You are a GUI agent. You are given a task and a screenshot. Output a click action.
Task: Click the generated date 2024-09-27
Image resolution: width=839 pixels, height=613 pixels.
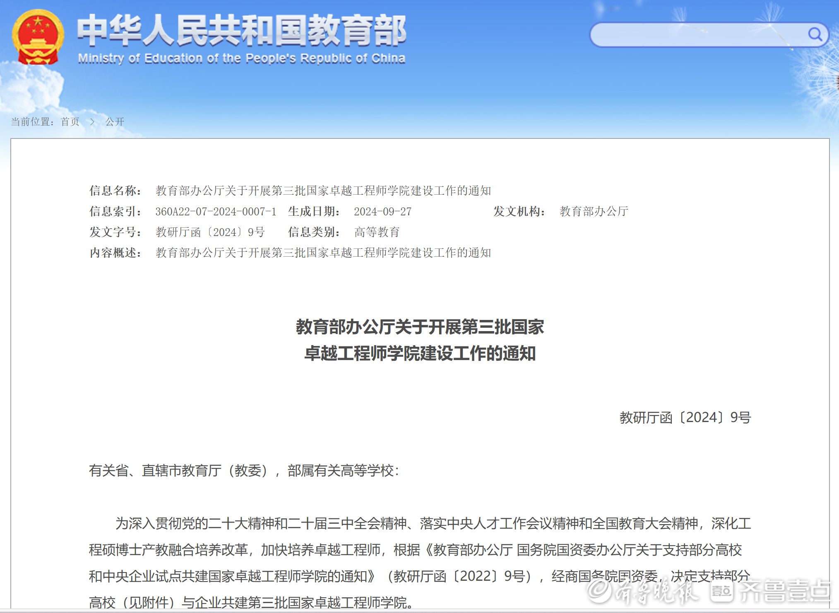[383, 212]
